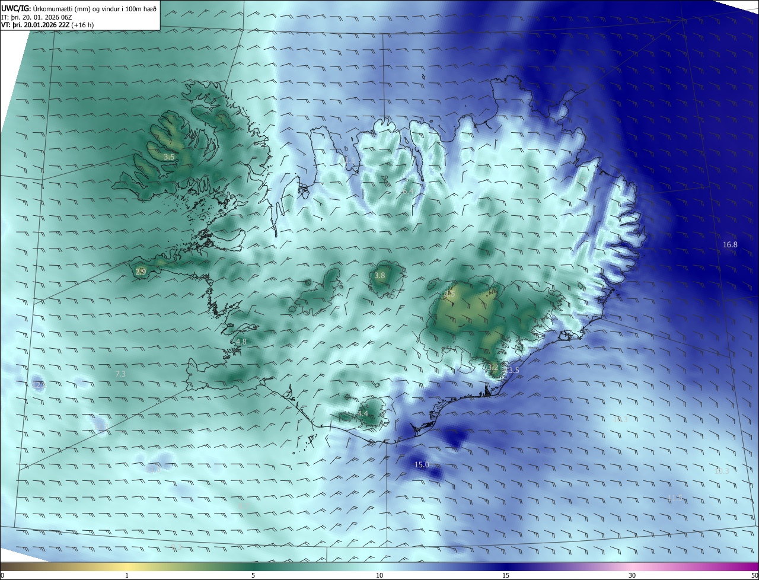Click the 3.8 value label on the central glacier
The width and height of the screenshot is (759, 580).
pos(379,276)
